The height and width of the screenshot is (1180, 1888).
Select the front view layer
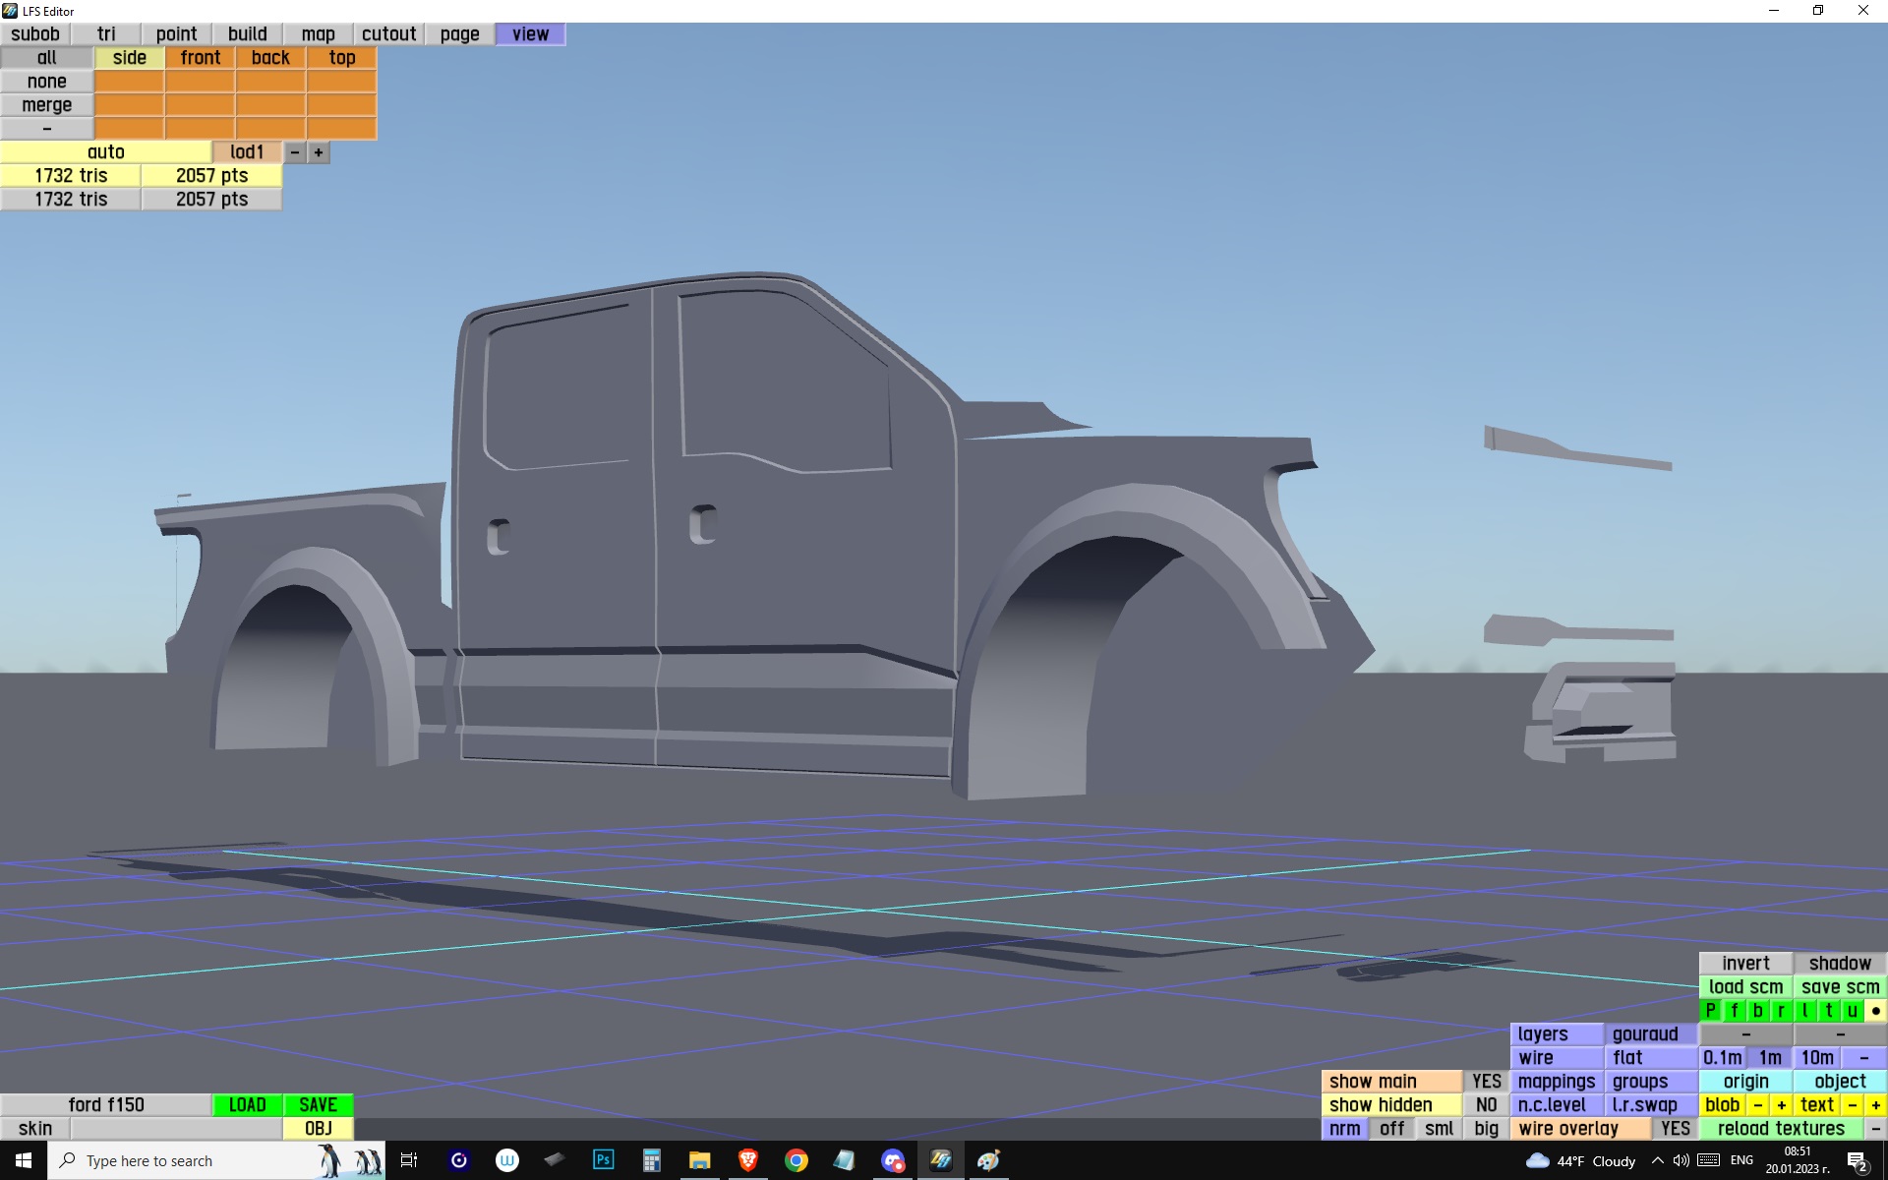tap(201, 58)
